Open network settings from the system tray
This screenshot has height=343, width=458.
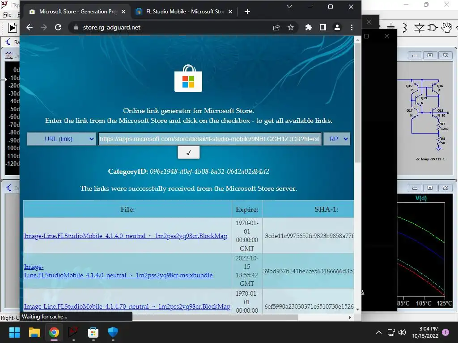pyautogui.click(x=391, y=332)
